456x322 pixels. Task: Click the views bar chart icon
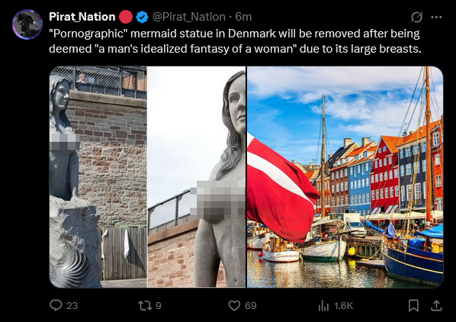pyautogui.click(x=323, y=305)
